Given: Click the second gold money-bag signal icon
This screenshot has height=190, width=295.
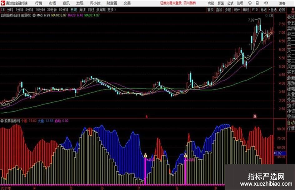Looking at the screenshot, I should 186,155.
